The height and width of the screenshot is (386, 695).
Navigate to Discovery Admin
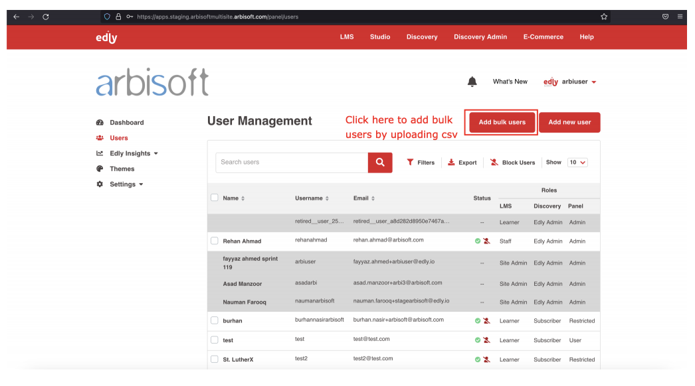(480, 37)
